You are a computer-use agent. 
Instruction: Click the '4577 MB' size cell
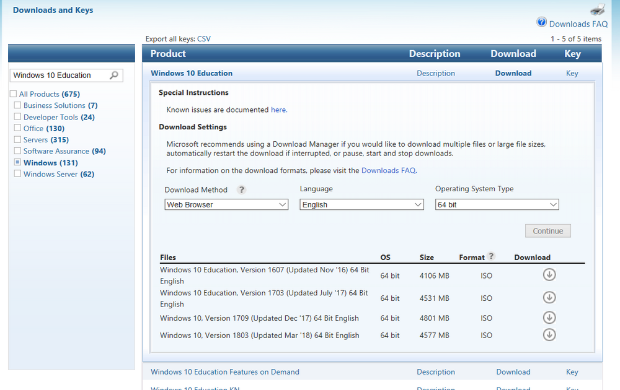tap(434, 335)
